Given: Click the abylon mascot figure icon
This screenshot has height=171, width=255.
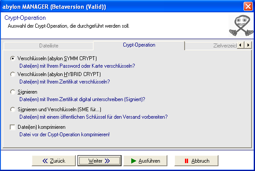Looking at the screenshot, I should (x=241, y=25).
